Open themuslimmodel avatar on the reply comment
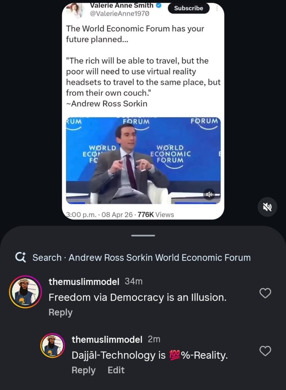This screenshot has width=286, height=390. tap(53, 346)
